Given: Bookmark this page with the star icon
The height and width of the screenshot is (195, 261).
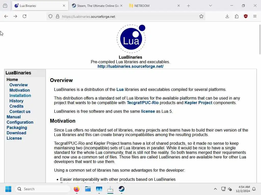Looking at the screenshot, I should [x=201, y=16].
